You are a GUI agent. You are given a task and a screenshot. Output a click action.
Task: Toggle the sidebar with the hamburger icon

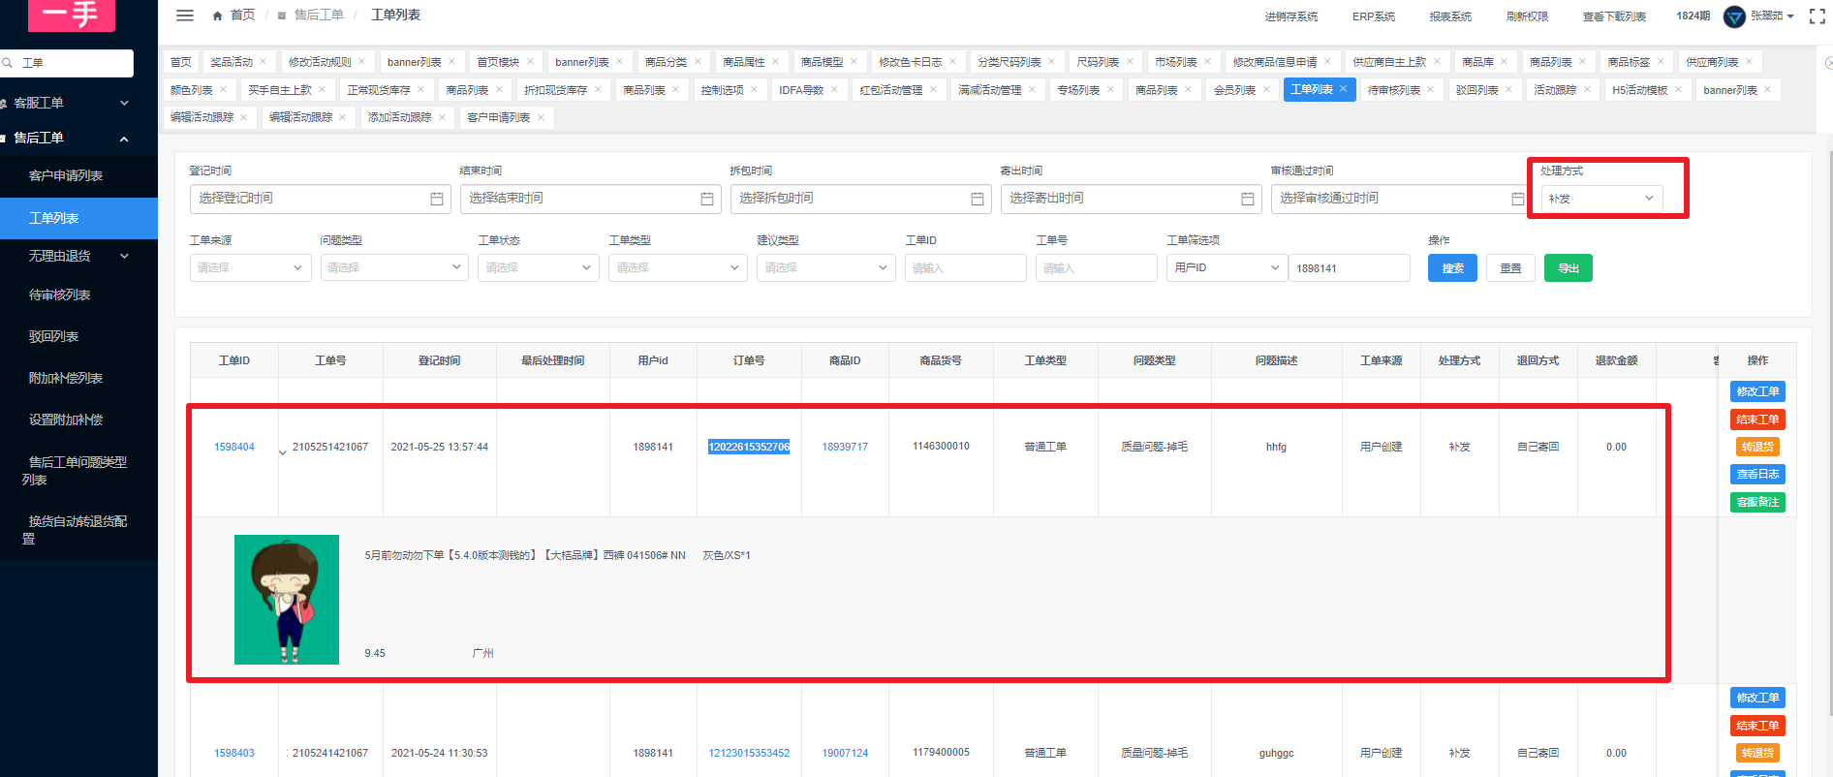pos(185,16)
